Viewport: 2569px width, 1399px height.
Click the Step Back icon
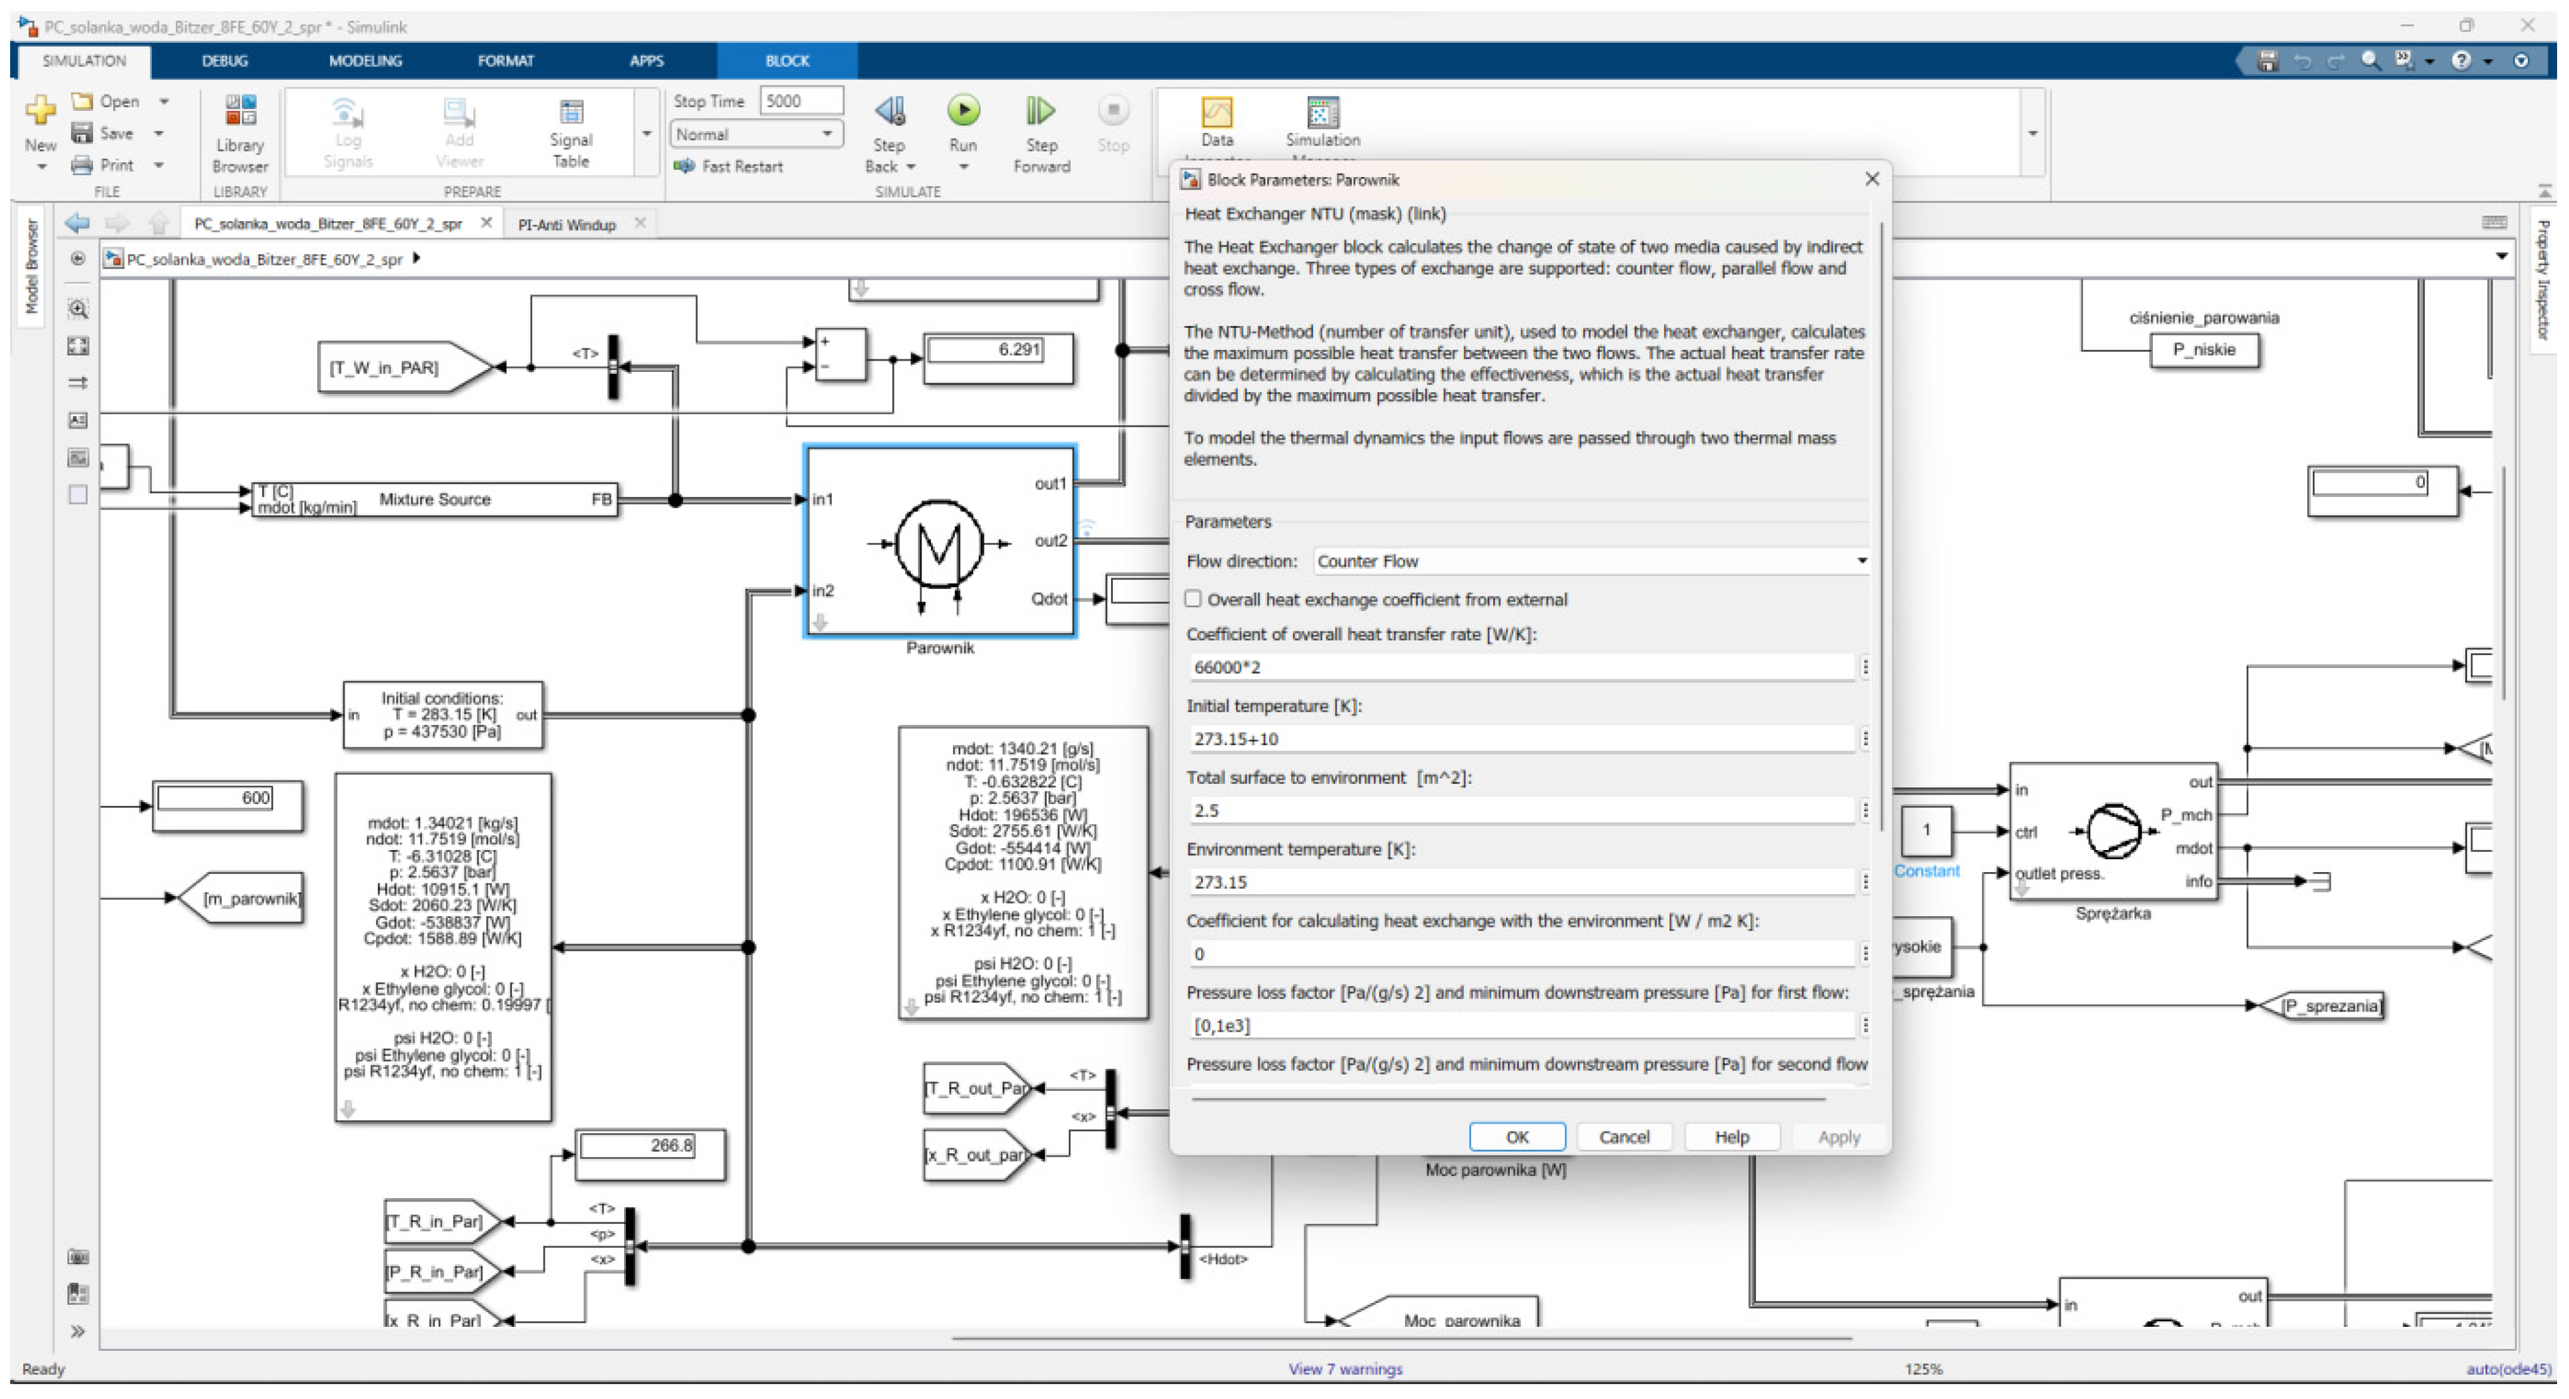[889, 111]
